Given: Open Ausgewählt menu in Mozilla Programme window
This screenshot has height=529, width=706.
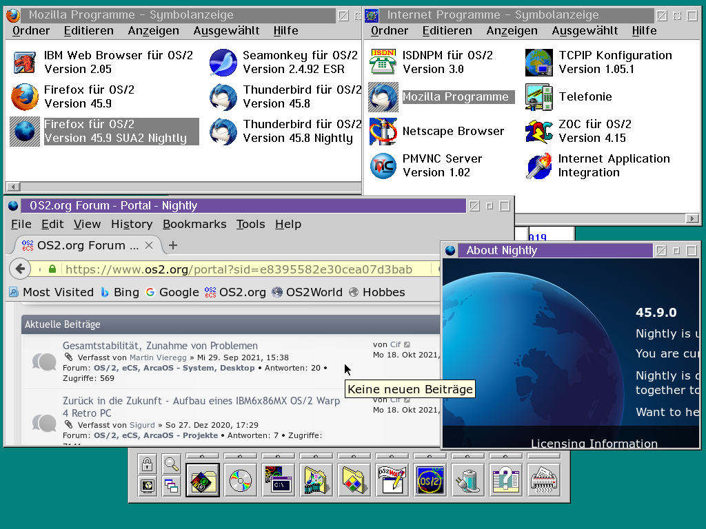Looking at the screenshot, I should [x=226, y=30].
